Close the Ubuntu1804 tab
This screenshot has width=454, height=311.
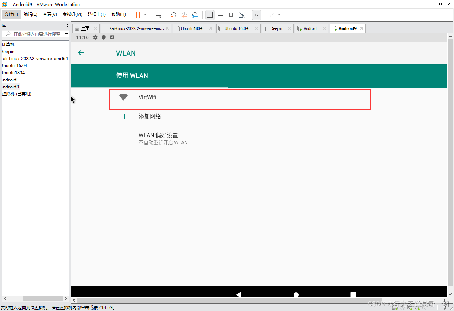click(x=211, y=28)
